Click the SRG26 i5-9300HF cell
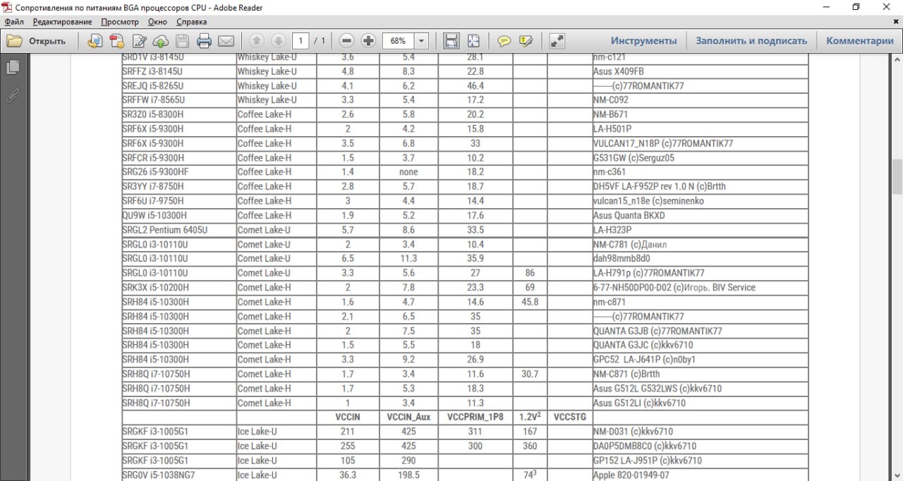This screenshot has width=903, height=481. pos(179,172)
